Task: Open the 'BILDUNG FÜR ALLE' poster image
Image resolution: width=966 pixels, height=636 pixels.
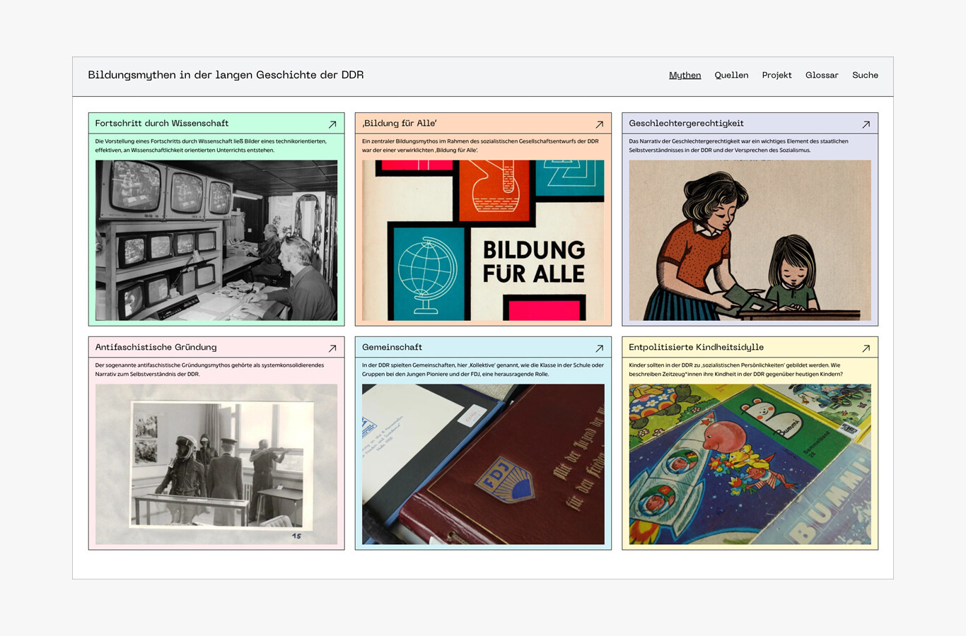Action: click(483, 240)
